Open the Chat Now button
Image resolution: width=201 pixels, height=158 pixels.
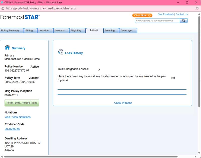tap(142, 15)
